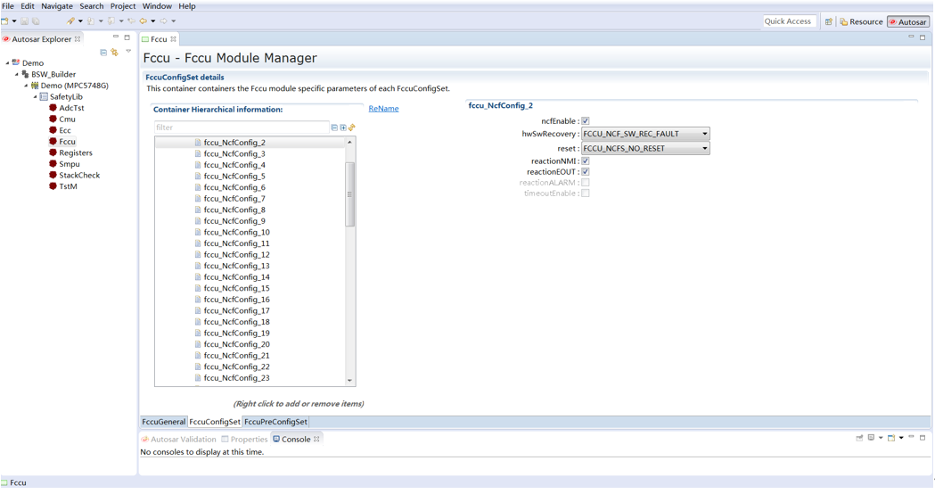
Task: Close the Console view tab
Action: 316,439
